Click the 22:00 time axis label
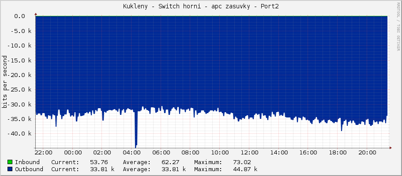 pos(43,153)
